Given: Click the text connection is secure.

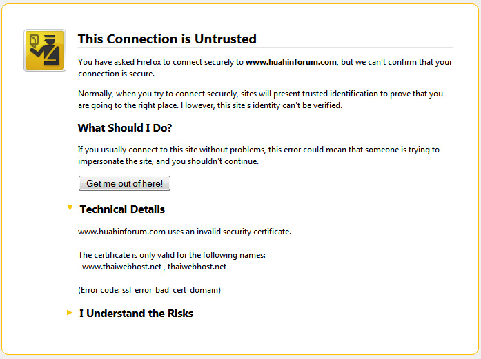Looking at the screenshot, I should 116,74.
